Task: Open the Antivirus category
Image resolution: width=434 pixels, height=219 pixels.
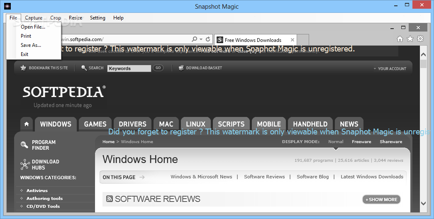Action: [x=37, y=190]
